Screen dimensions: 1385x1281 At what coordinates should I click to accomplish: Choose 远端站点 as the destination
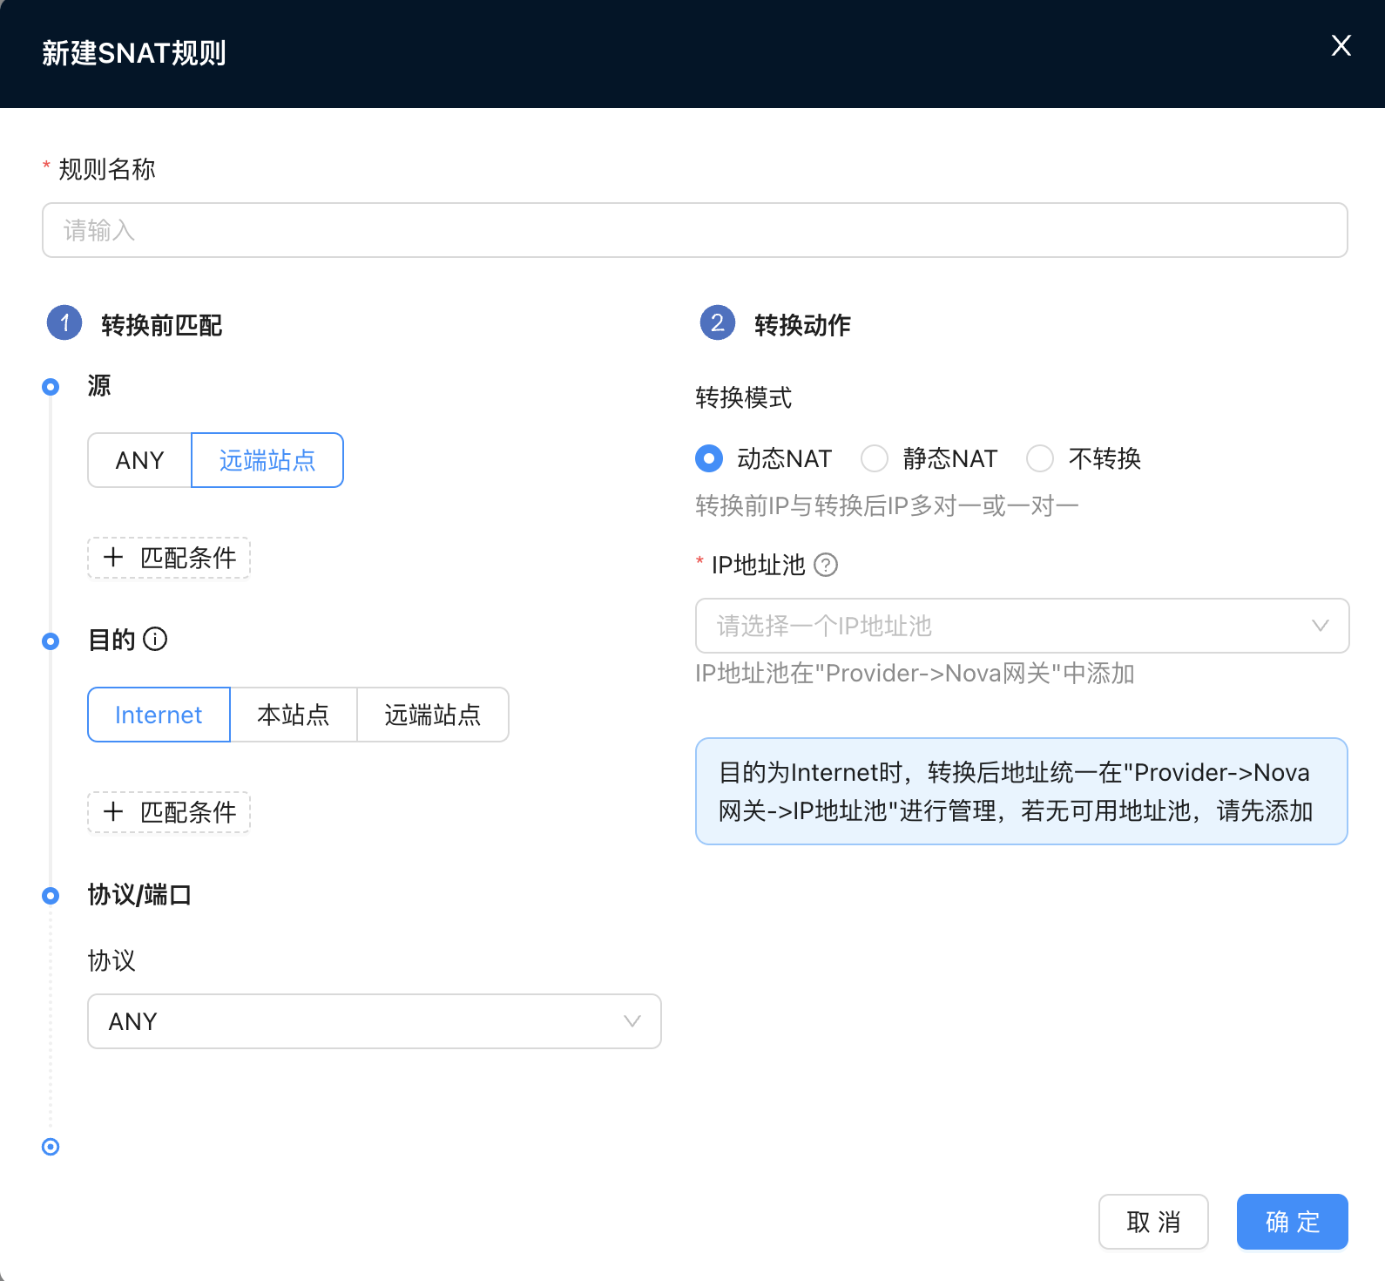(433, 715)
